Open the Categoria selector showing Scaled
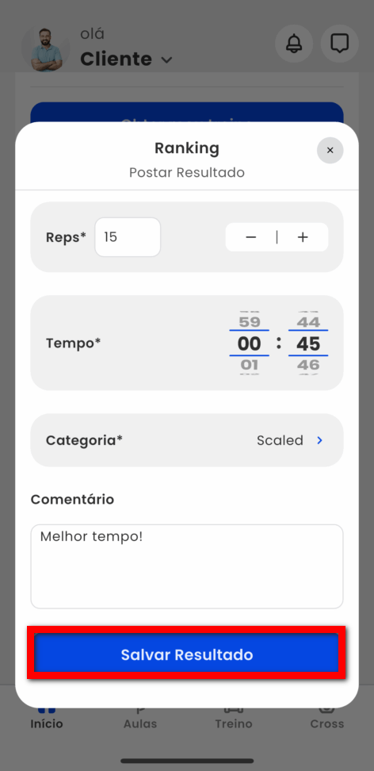The height and width of the screenshot is (771, 374). (187, 440)
